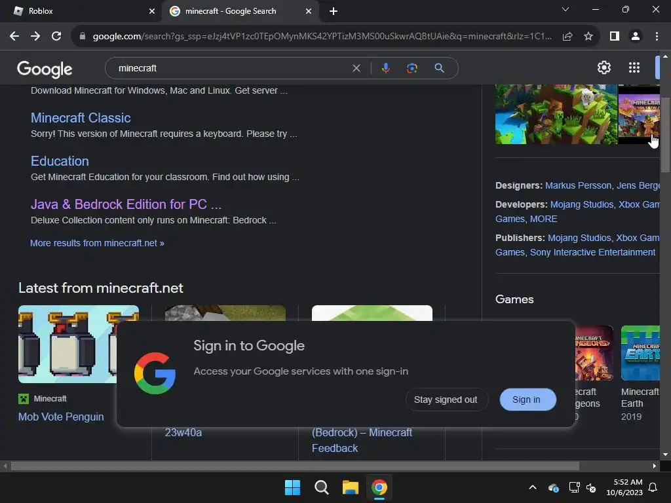The width and height of the screenshot is (671, 503).
Task: Open the Chrome side panel
Action: (615, 37)
